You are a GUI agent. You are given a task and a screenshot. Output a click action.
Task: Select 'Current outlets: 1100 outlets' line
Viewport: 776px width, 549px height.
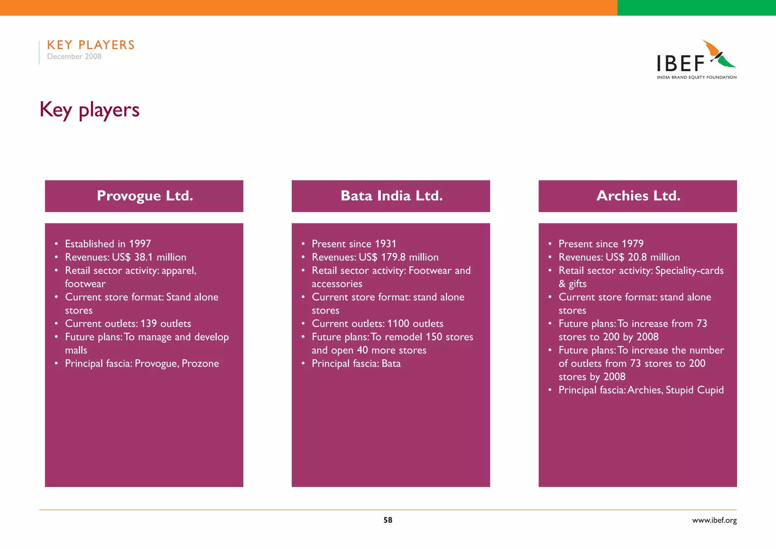pyautogui.click(x=377, y=323)
